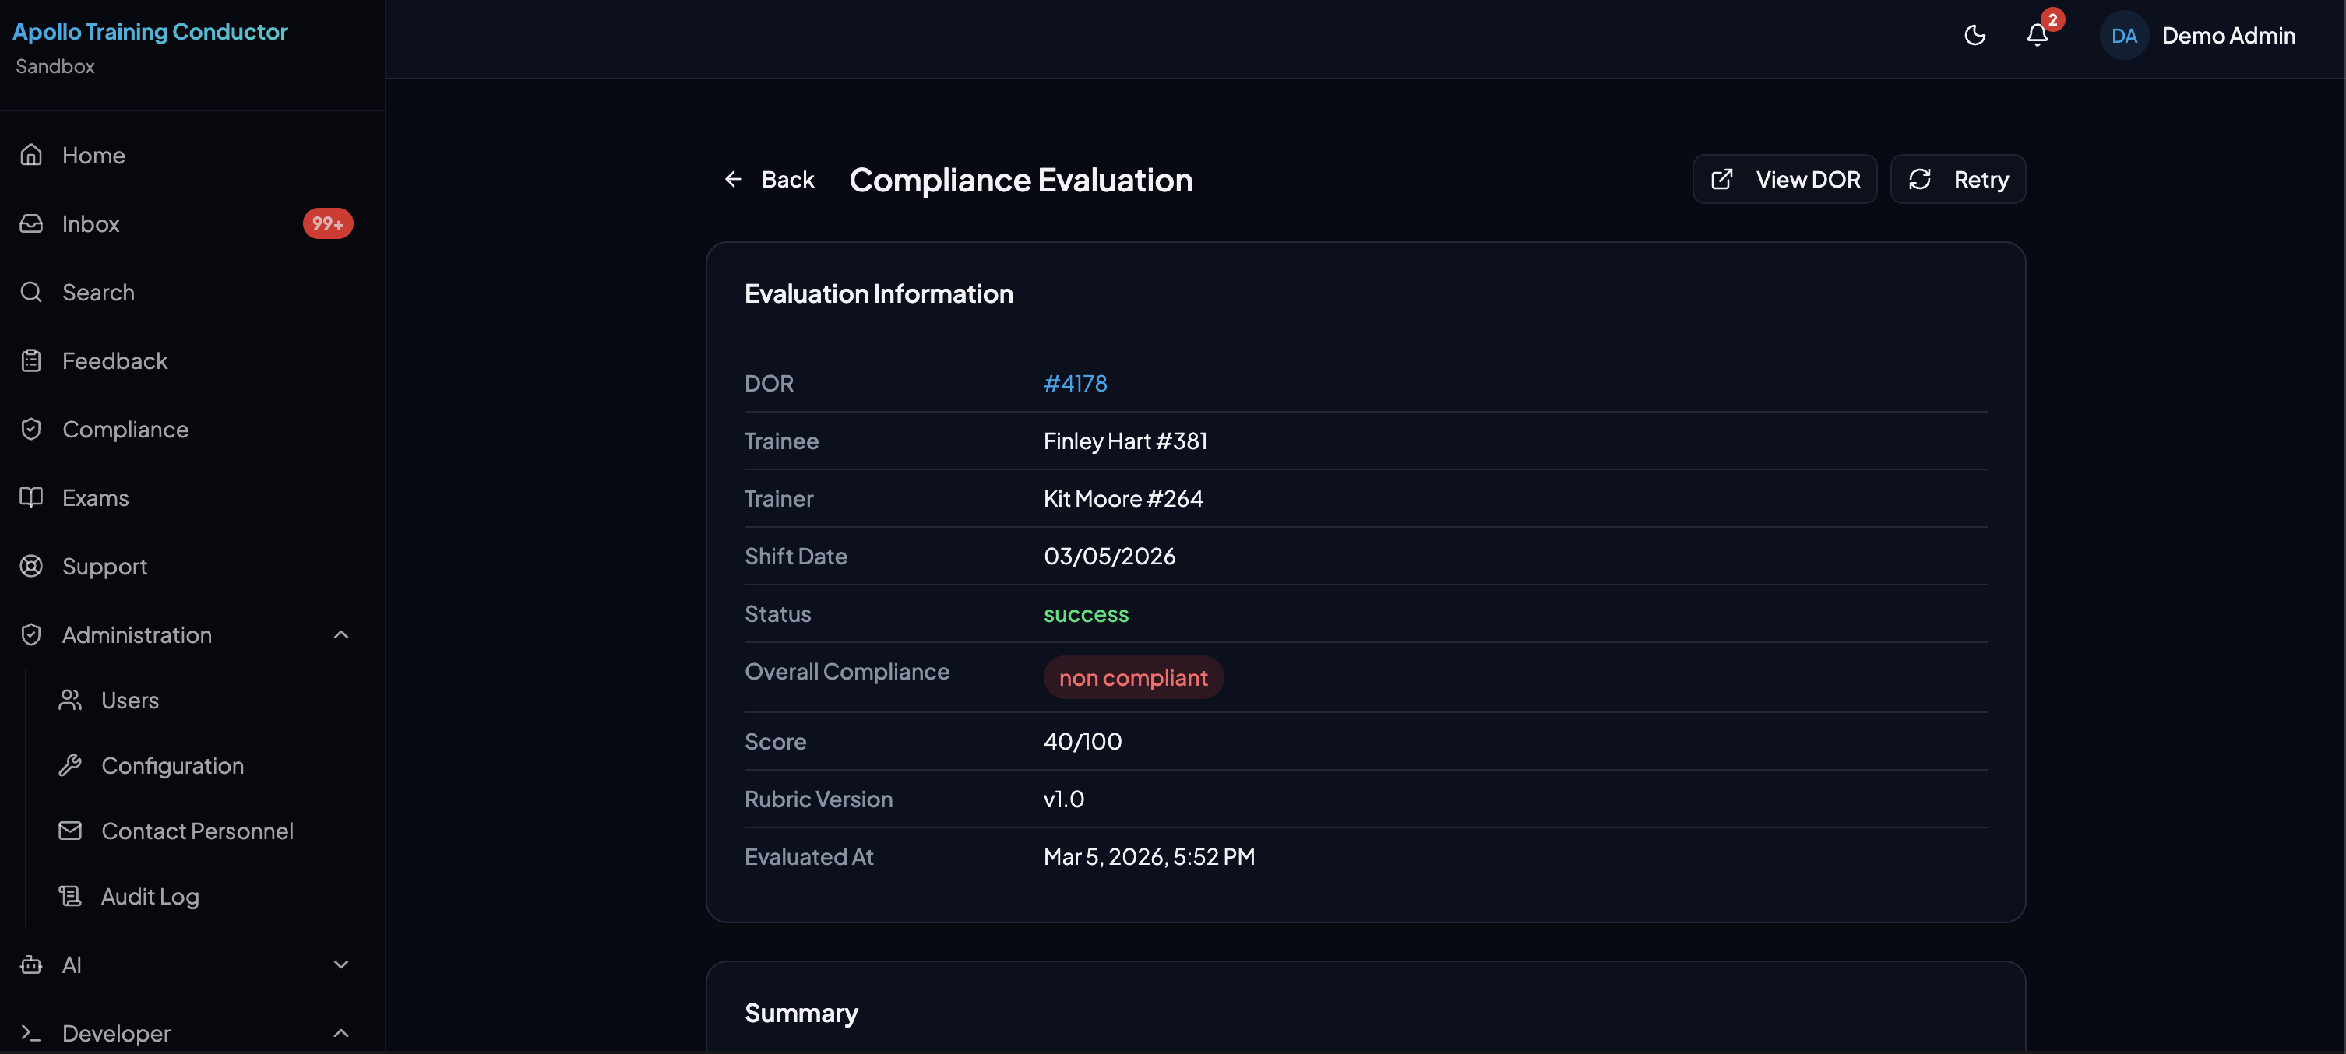
Task: Click the AI robot icon
Action: pyautogui.click(x=31, y=964)
